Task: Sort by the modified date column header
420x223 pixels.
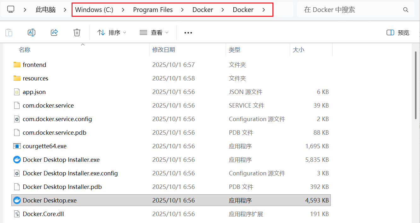Action: click(x=164, y=50)
